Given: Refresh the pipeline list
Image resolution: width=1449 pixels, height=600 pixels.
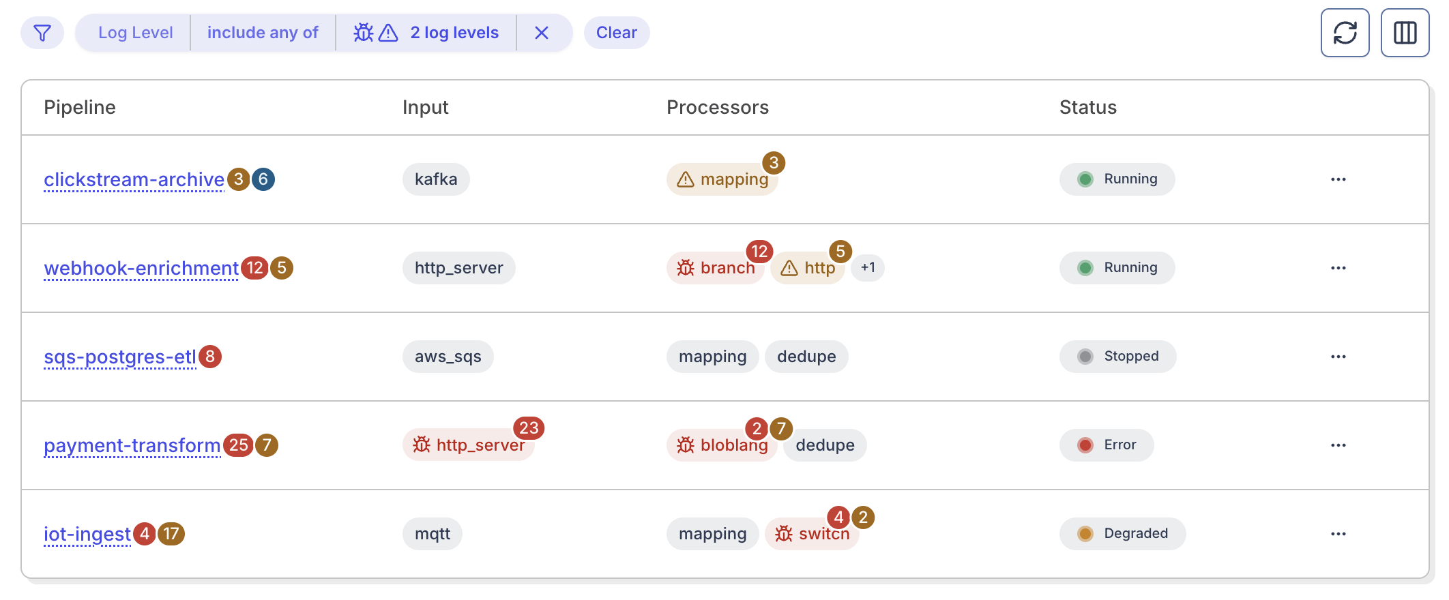Looking at the screenshot, I should tap(1345, 33).
